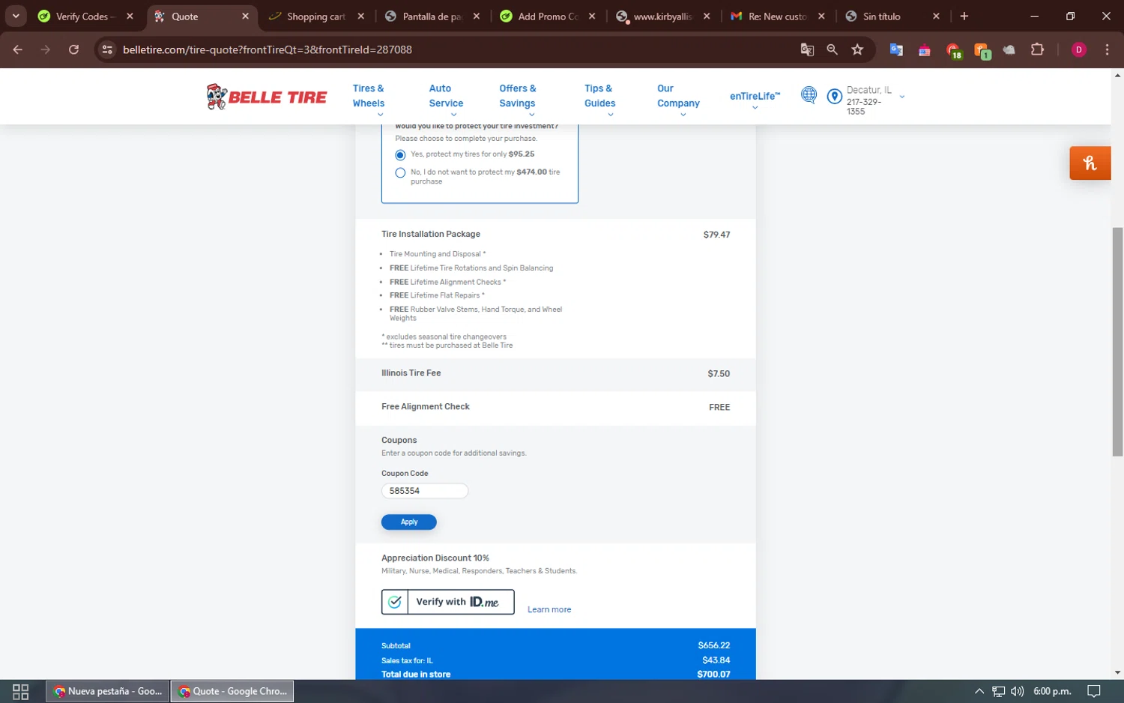Click the network tray icon
Viewport: 1124px width, 703px height.
coord(999,691)
